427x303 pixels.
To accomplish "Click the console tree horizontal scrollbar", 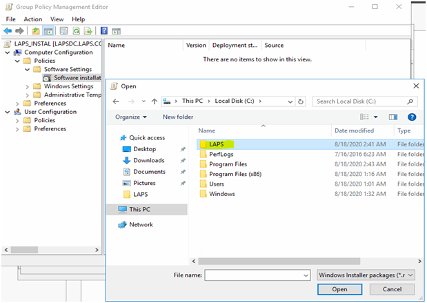I will click(25, 250).
